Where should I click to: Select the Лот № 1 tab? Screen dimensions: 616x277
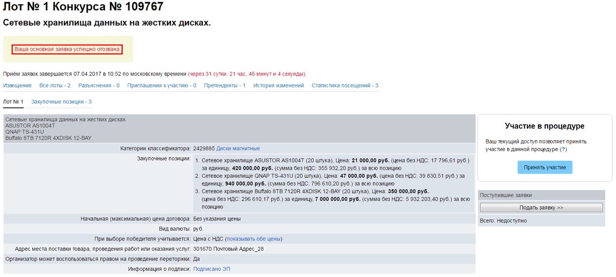coord(13,102)
